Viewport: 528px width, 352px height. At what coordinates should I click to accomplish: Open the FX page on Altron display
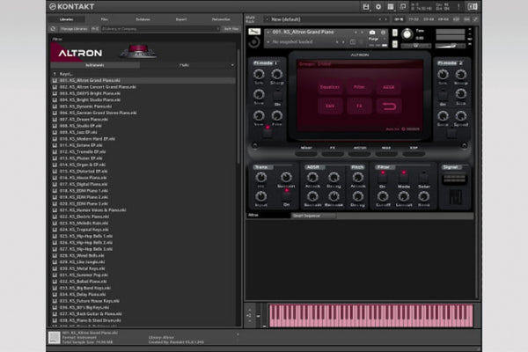[359, 106]
